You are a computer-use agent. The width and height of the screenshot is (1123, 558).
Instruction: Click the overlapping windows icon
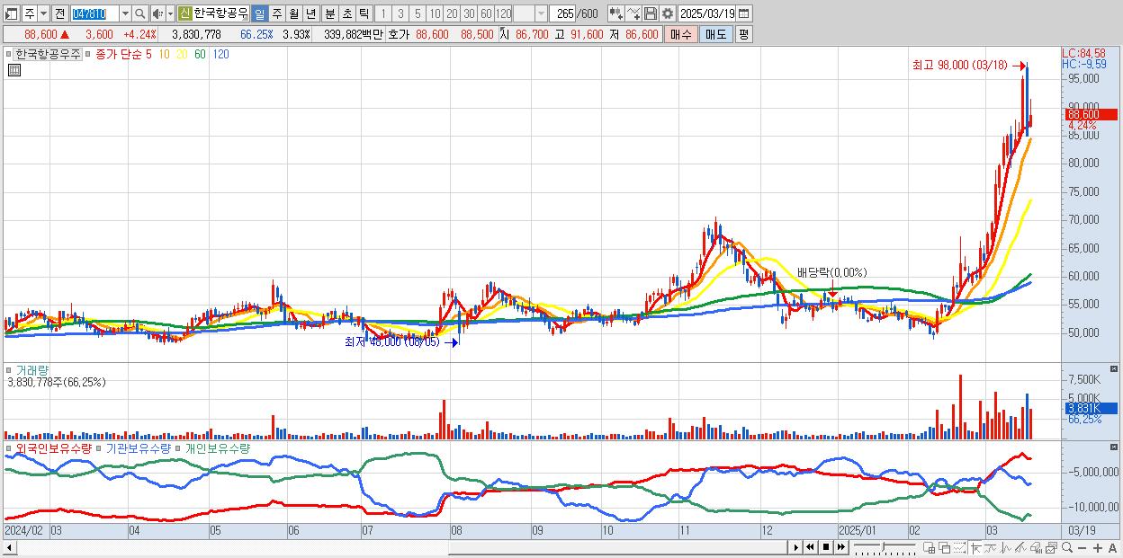(x=945, y=547)
